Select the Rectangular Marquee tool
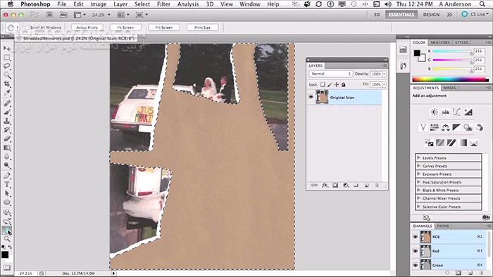 click(7, 58)
